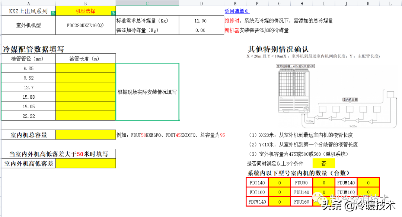Select the column C header
The height and width of the screenshot is (217, 402).
(x=147, y=3)
